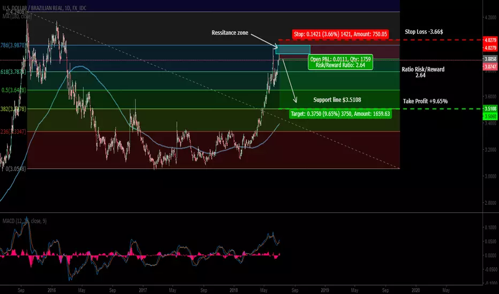The width and height of the screenshot is (499, 294).
Task: Select the Fibonacci 0.236 level label
Action: pos(13,131)
